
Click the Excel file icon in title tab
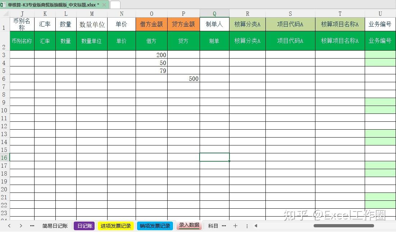coord(3,5)
